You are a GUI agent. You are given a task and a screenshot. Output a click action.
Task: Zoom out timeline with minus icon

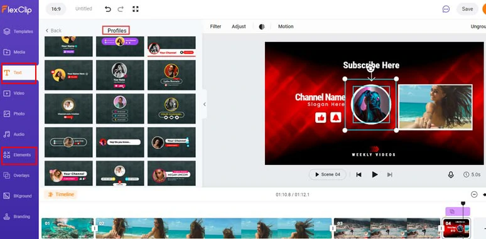click(474, 194)
